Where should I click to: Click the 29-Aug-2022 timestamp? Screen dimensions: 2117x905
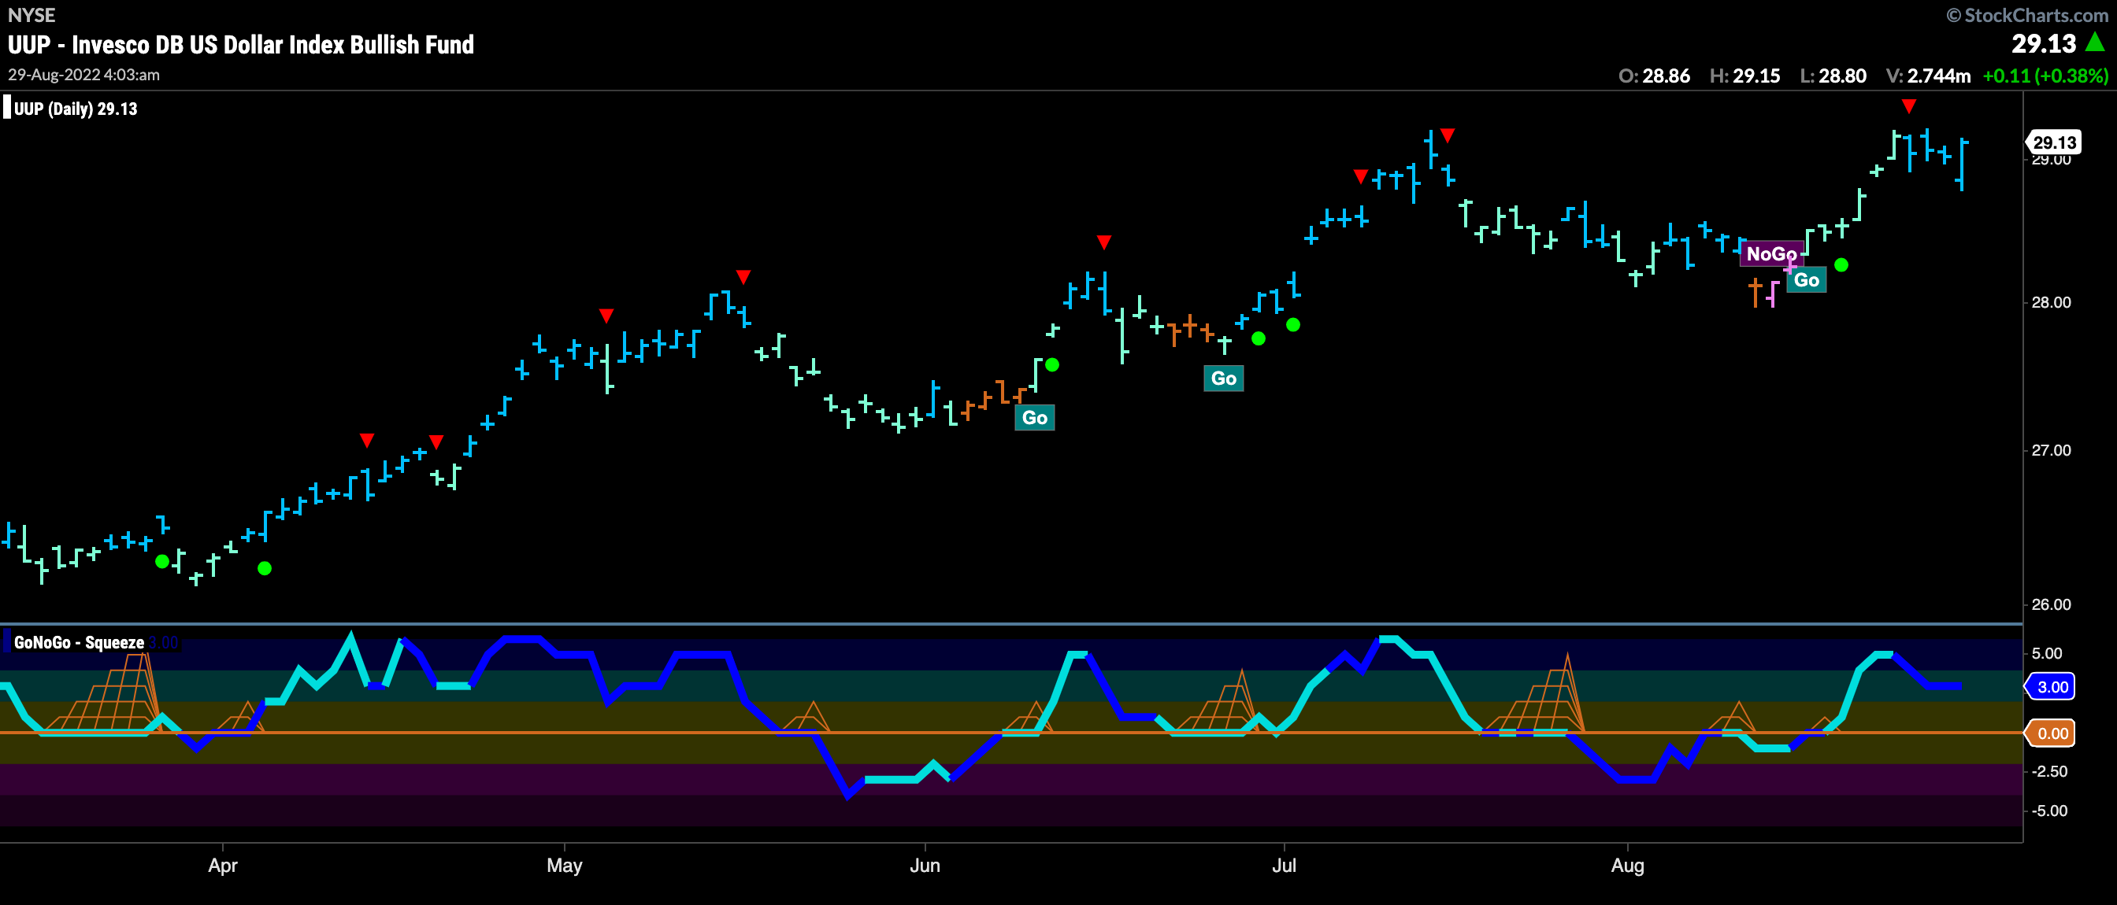[83, 74]
